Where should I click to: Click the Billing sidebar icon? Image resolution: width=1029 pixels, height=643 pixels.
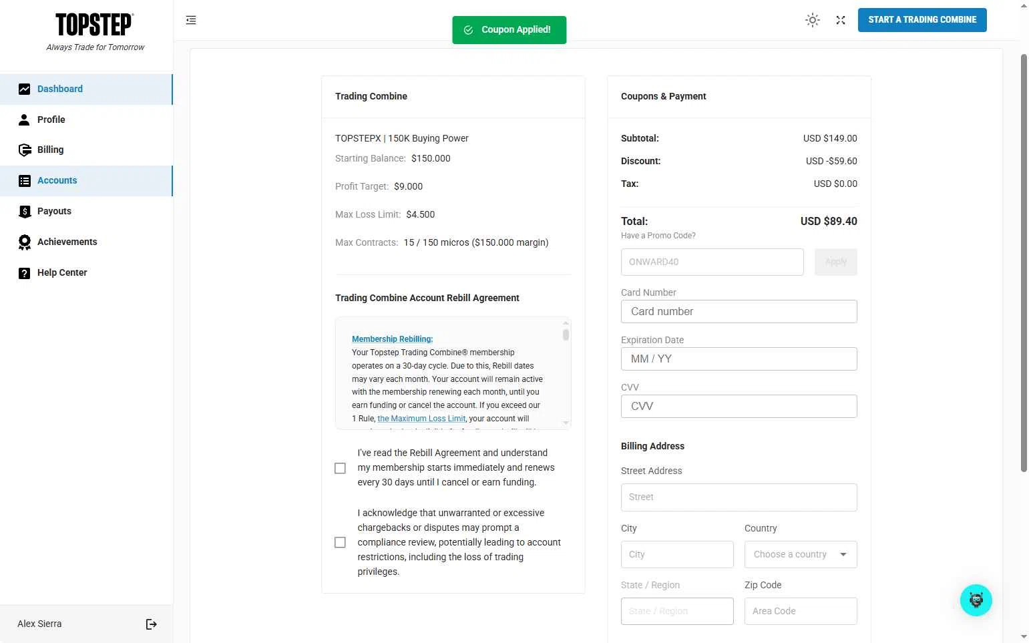[x=25, y=150]
